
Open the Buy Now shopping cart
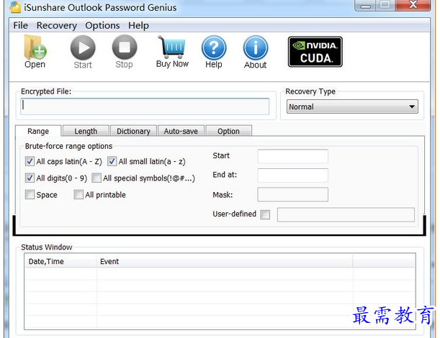pos(172,52)
